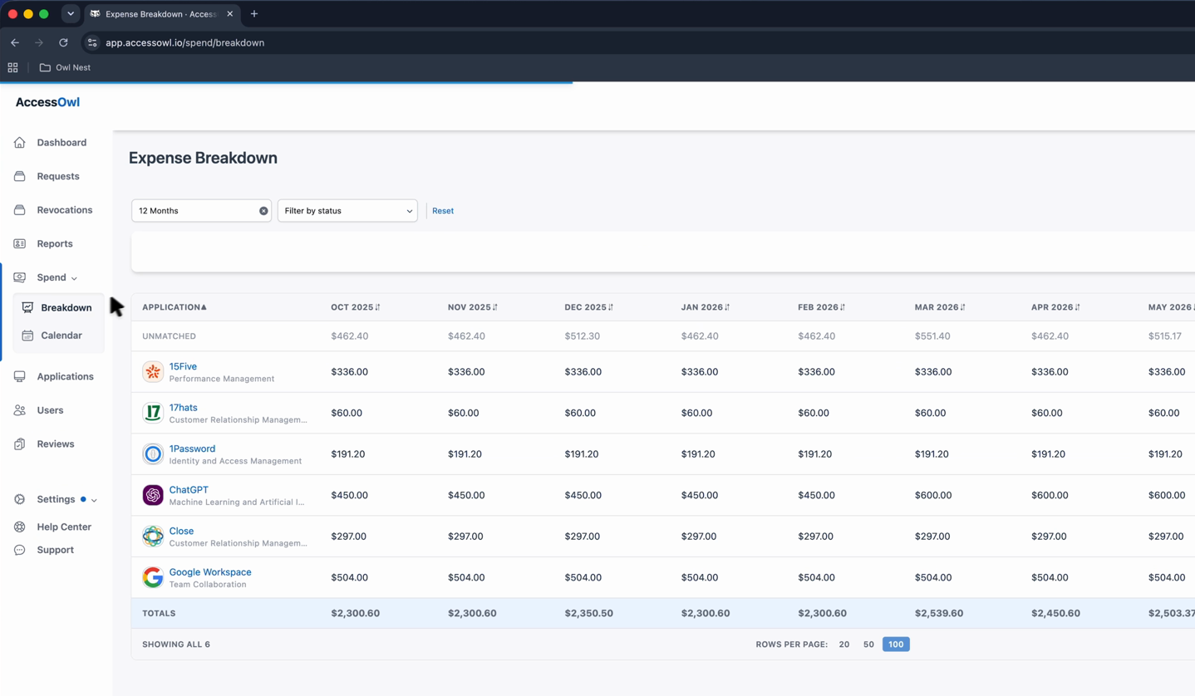Click the Settings gear icon

pyautogui.click(x=20, y=499)
